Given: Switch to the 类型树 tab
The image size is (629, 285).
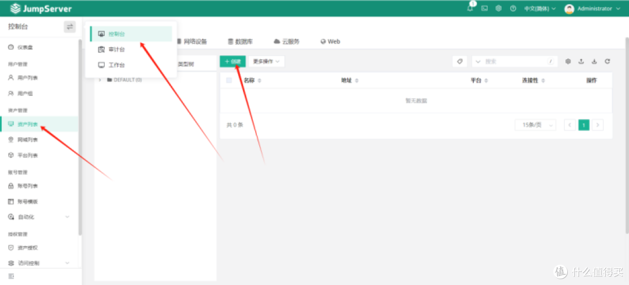Looking at the screenshot, I should [186, 64].
